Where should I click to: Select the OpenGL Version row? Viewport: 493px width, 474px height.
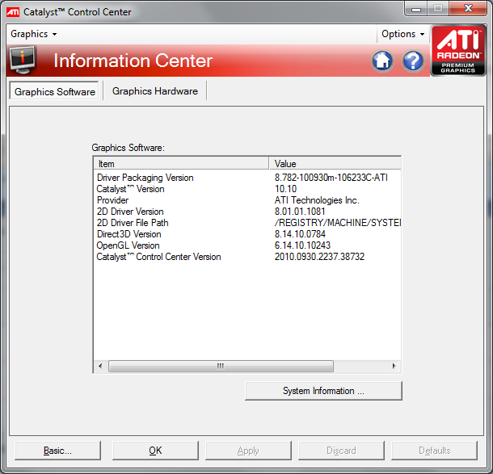point(247,245)
